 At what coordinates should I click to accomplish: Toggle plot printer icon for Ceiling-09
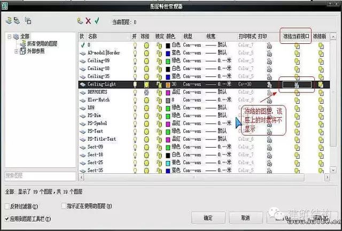(269, 61)
